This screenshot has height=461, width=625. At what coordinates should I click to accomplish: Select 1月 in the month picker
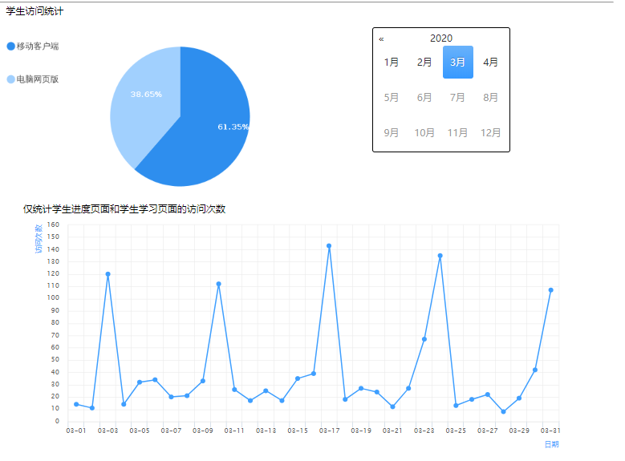(x=392, y=63)
